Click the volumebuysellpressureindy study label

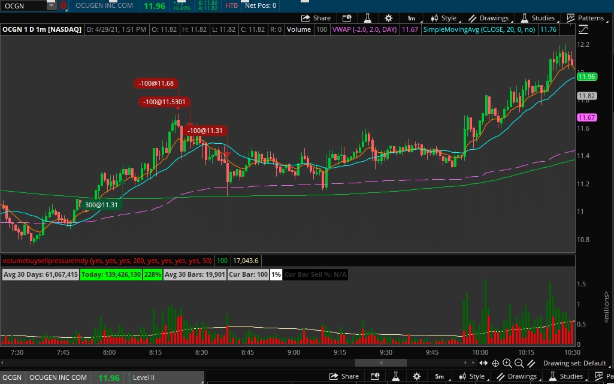(107, 261)
